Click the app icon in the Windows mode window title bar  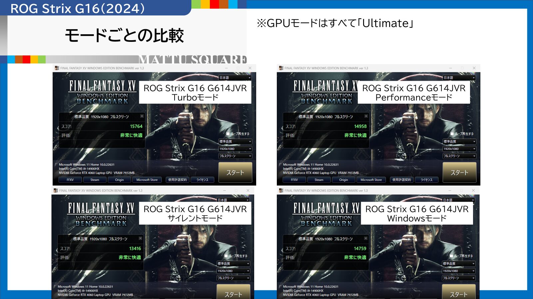[281, 190]
